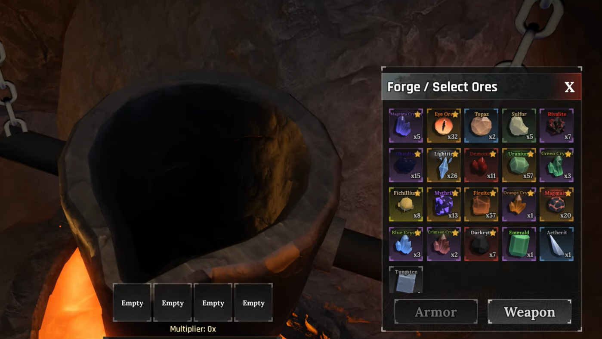Switch to Armor forging
This screenshot has height=339, width=602.
[x=436, y=312]
